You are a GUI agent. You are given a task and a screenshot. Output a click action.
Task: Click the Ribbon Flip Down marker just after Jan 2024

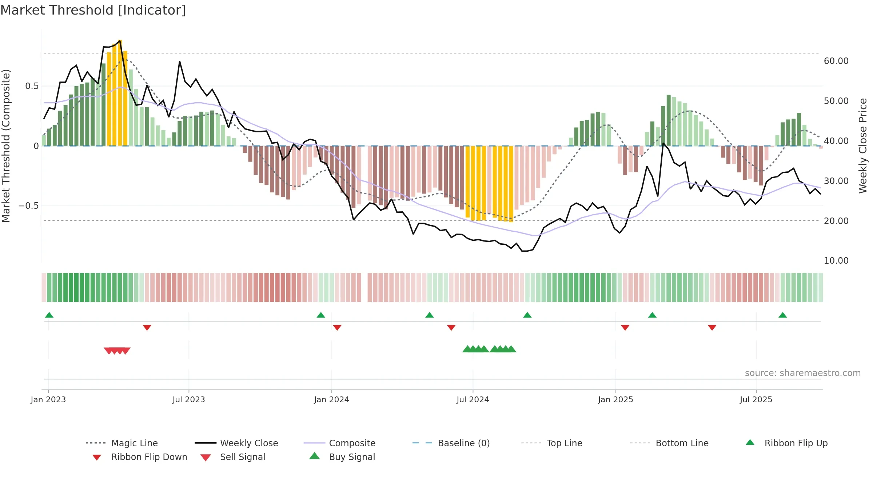coord(337,328)
